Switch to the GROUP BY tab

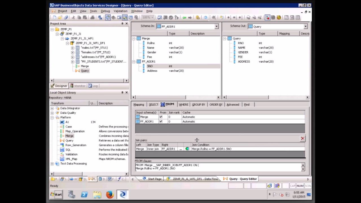tap(199, 105)
